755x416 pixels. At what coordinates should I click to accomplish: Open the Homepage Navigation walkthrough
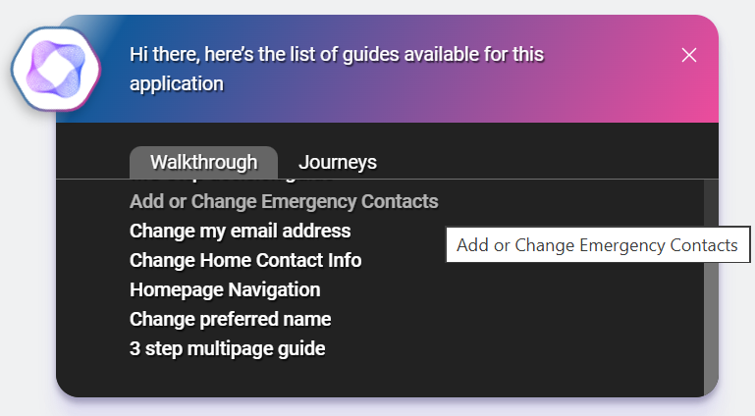tap(225, 290)
